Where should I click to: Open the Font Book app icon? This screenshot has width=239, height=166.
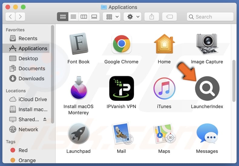click(78, 44)
